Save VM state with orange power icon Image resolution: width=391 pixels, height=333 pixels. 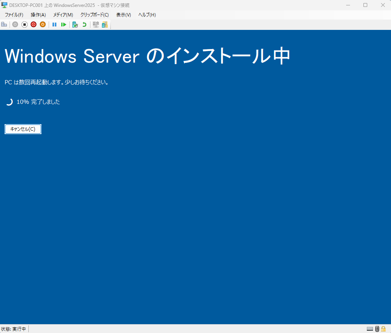click(x=43, y=25)
